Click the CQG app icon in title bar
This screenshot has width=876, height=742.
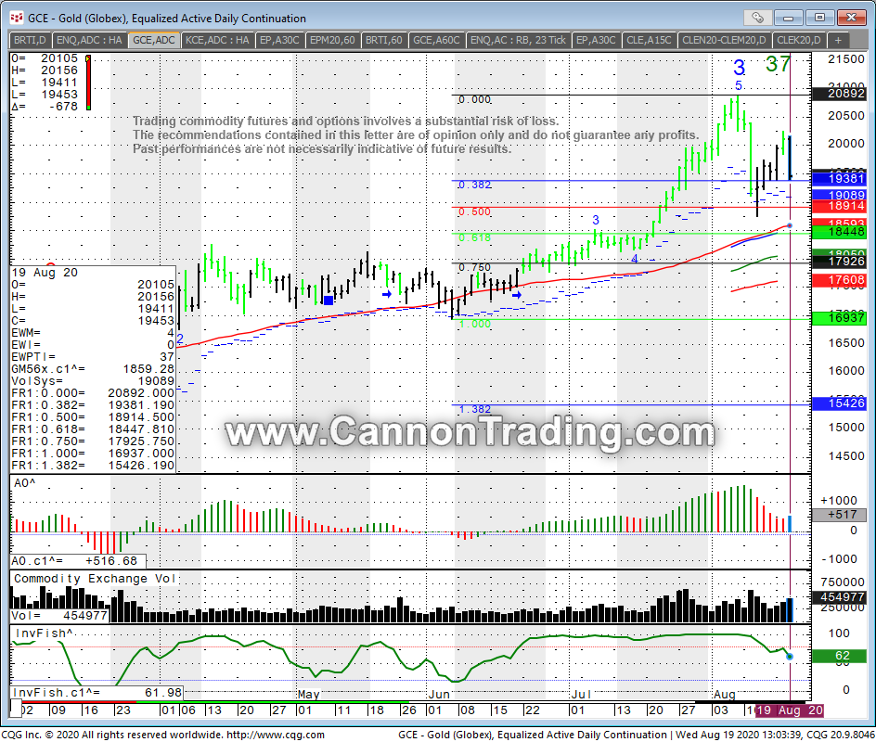coord(11,18)
